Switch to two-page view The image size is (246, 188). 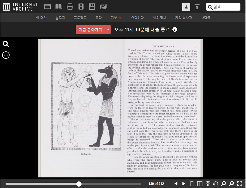click(200, 183)
